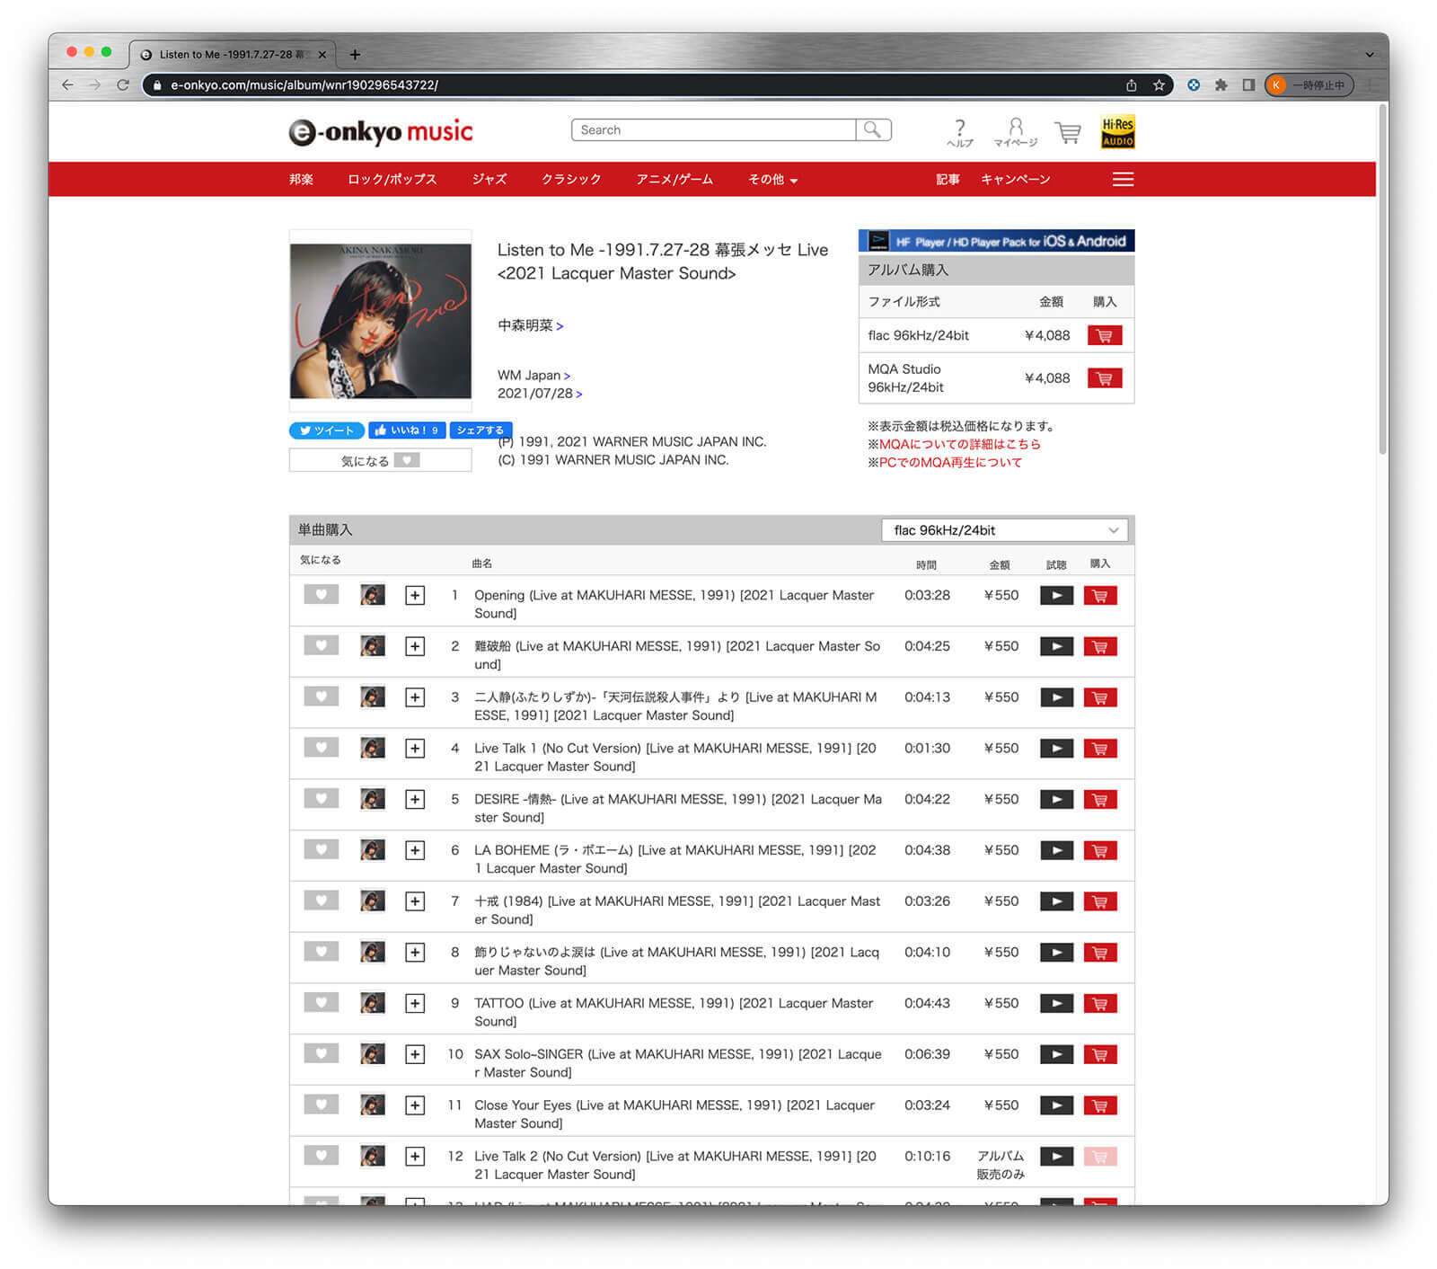Play preview of track 5 DESIRE
Image resolution: width=1437 pixels, height=1269 pixels.
click(x=1056, y=799)
